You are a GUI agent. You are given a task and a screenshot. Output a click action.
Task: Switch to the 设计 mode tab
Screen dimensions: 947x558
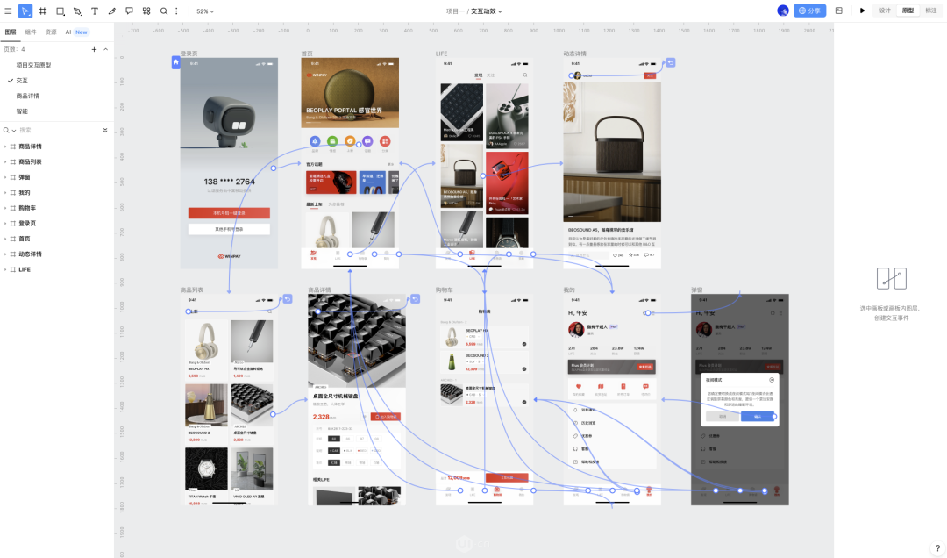(x=885, y=11)
